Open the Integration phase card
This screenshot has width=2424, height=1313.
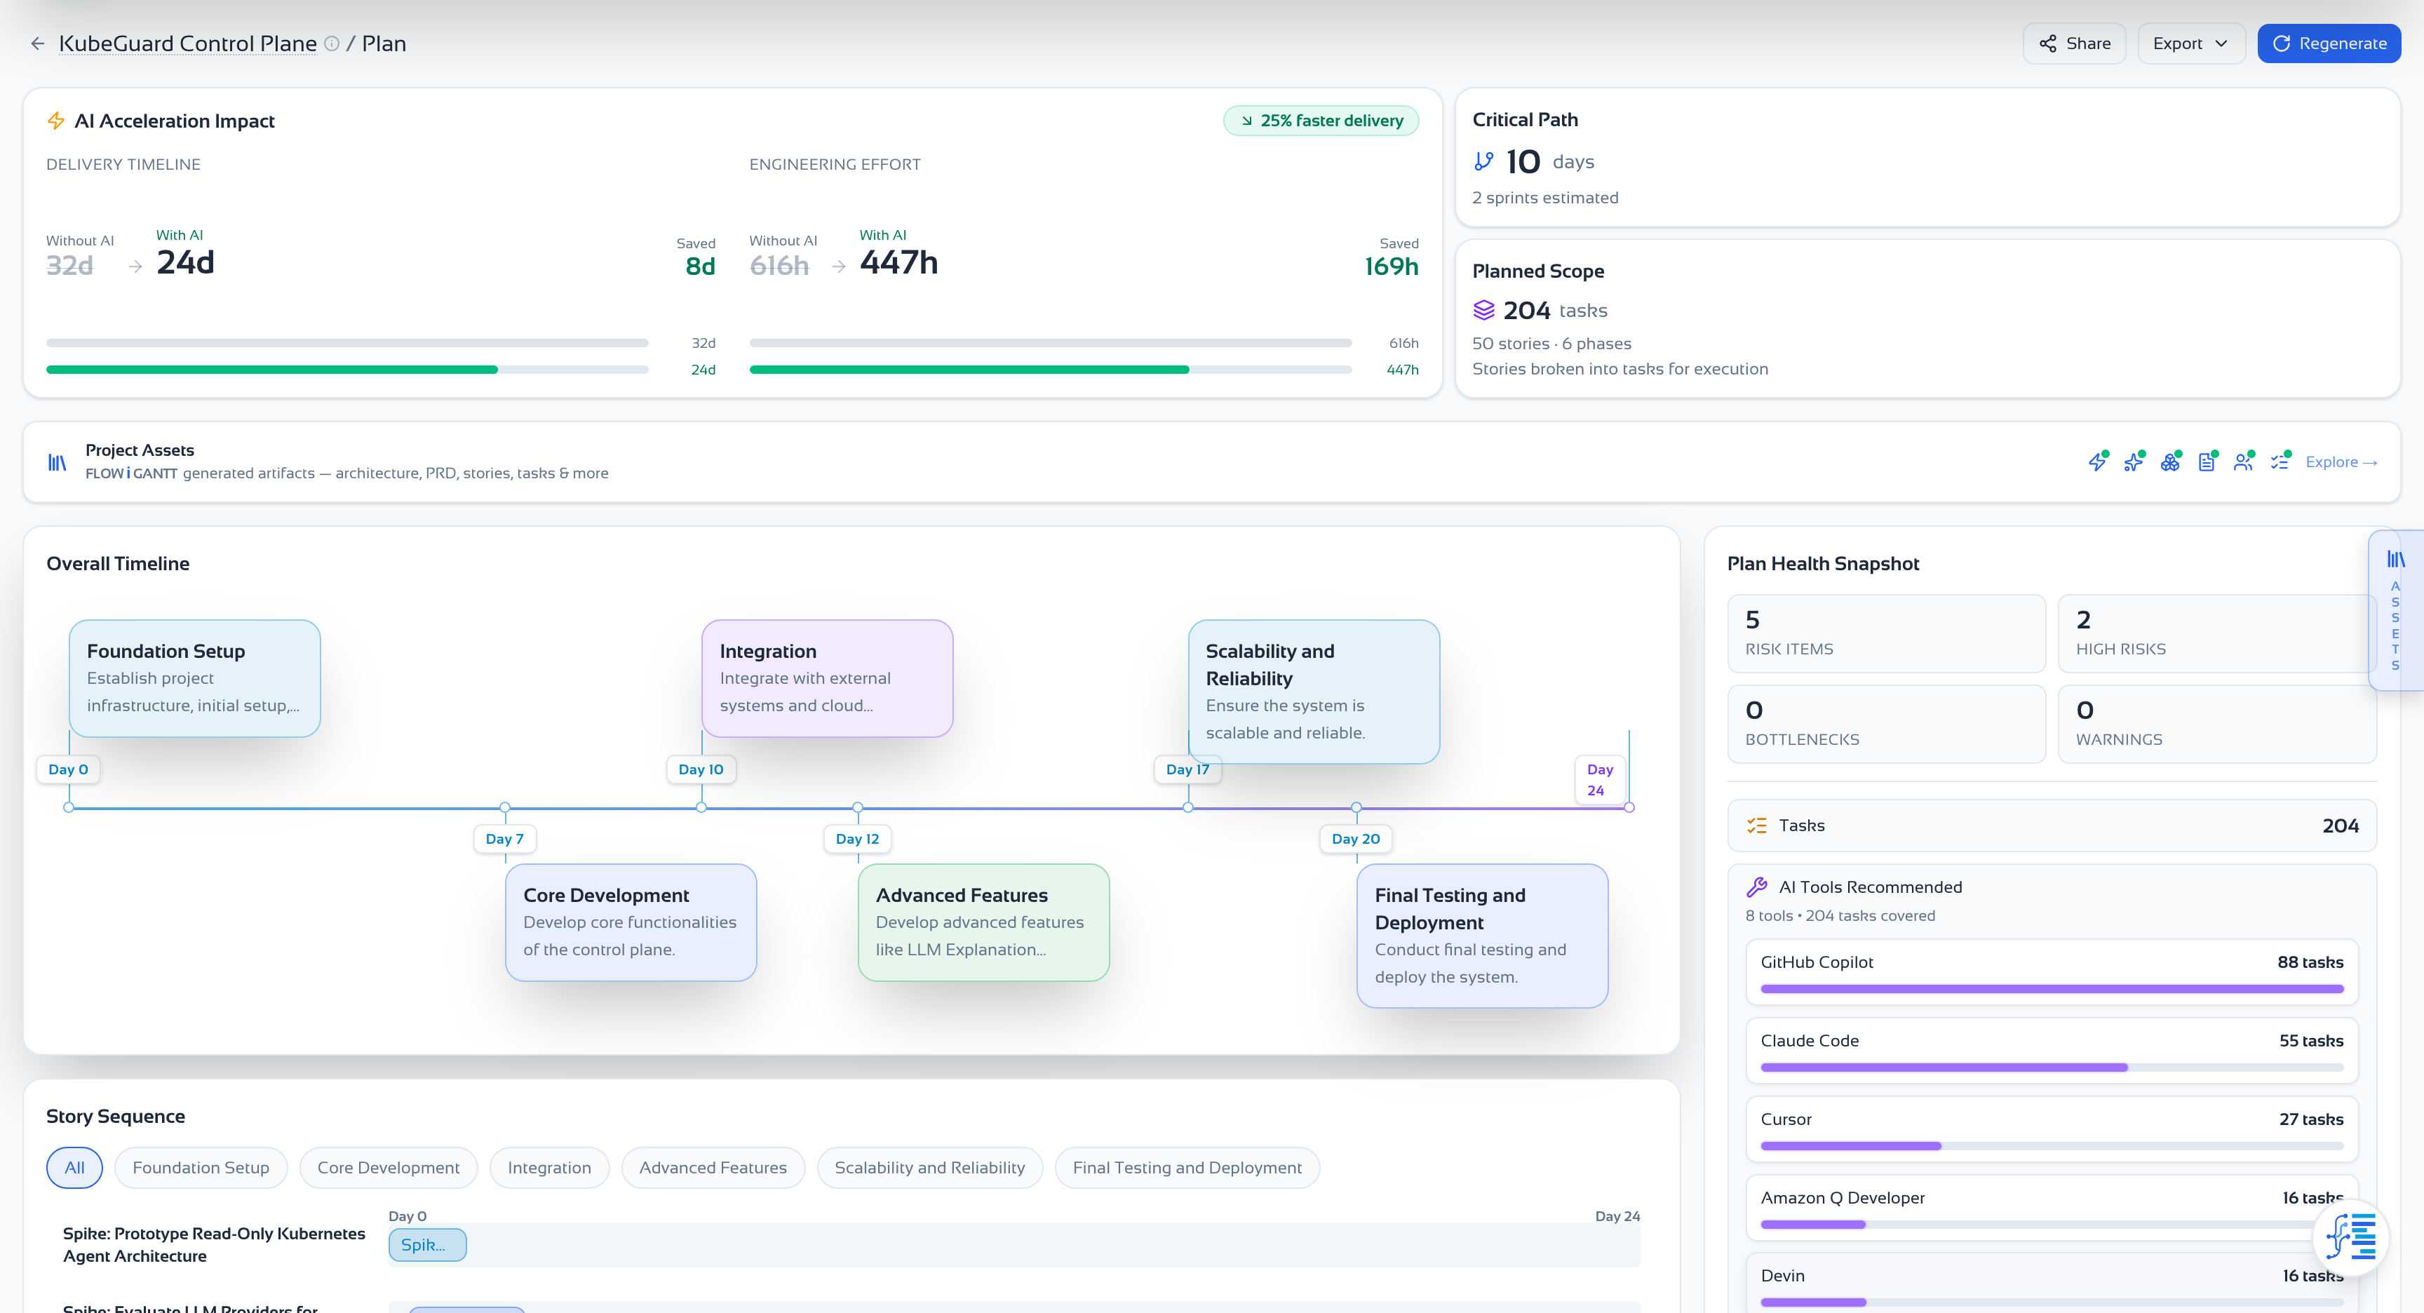(827, 678)
